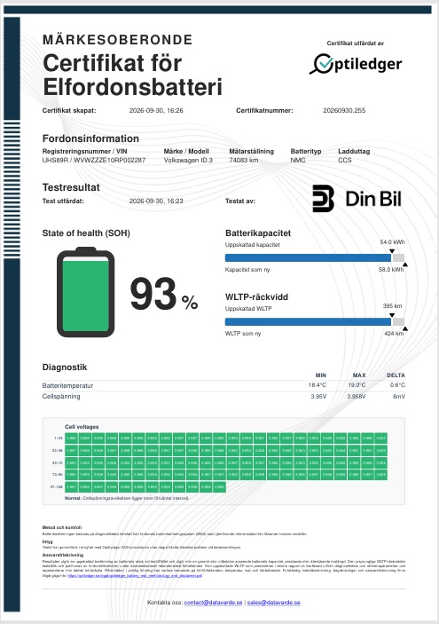Select the new WLTP '424 km'

[394, 334]
